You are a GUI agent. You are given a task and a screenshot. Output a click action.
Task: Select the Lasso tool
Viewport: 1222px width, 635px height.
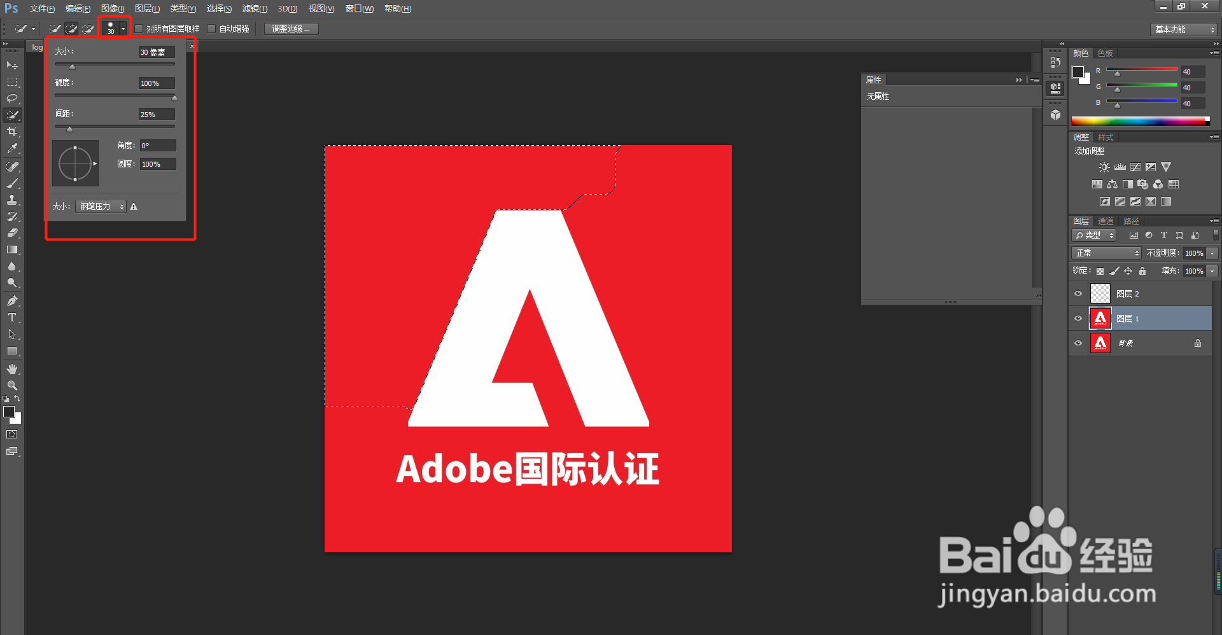tap(12, 99)
